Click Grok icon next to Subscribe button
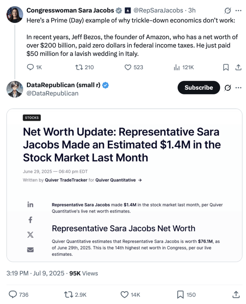 click(x=228, y=88)
